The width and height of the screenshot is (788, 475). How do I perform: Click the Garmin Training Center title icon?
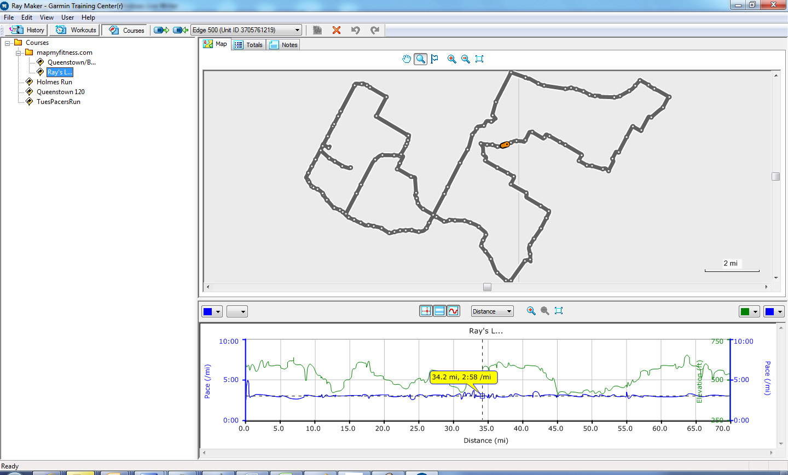point(5,5)
